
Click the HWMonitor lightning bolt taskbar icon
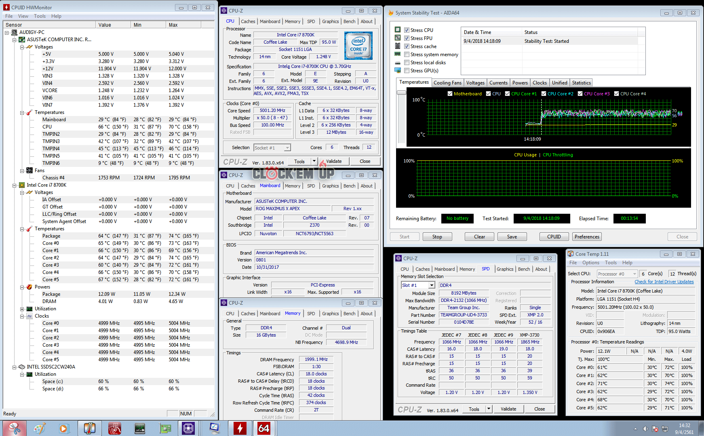coord(240,428)
